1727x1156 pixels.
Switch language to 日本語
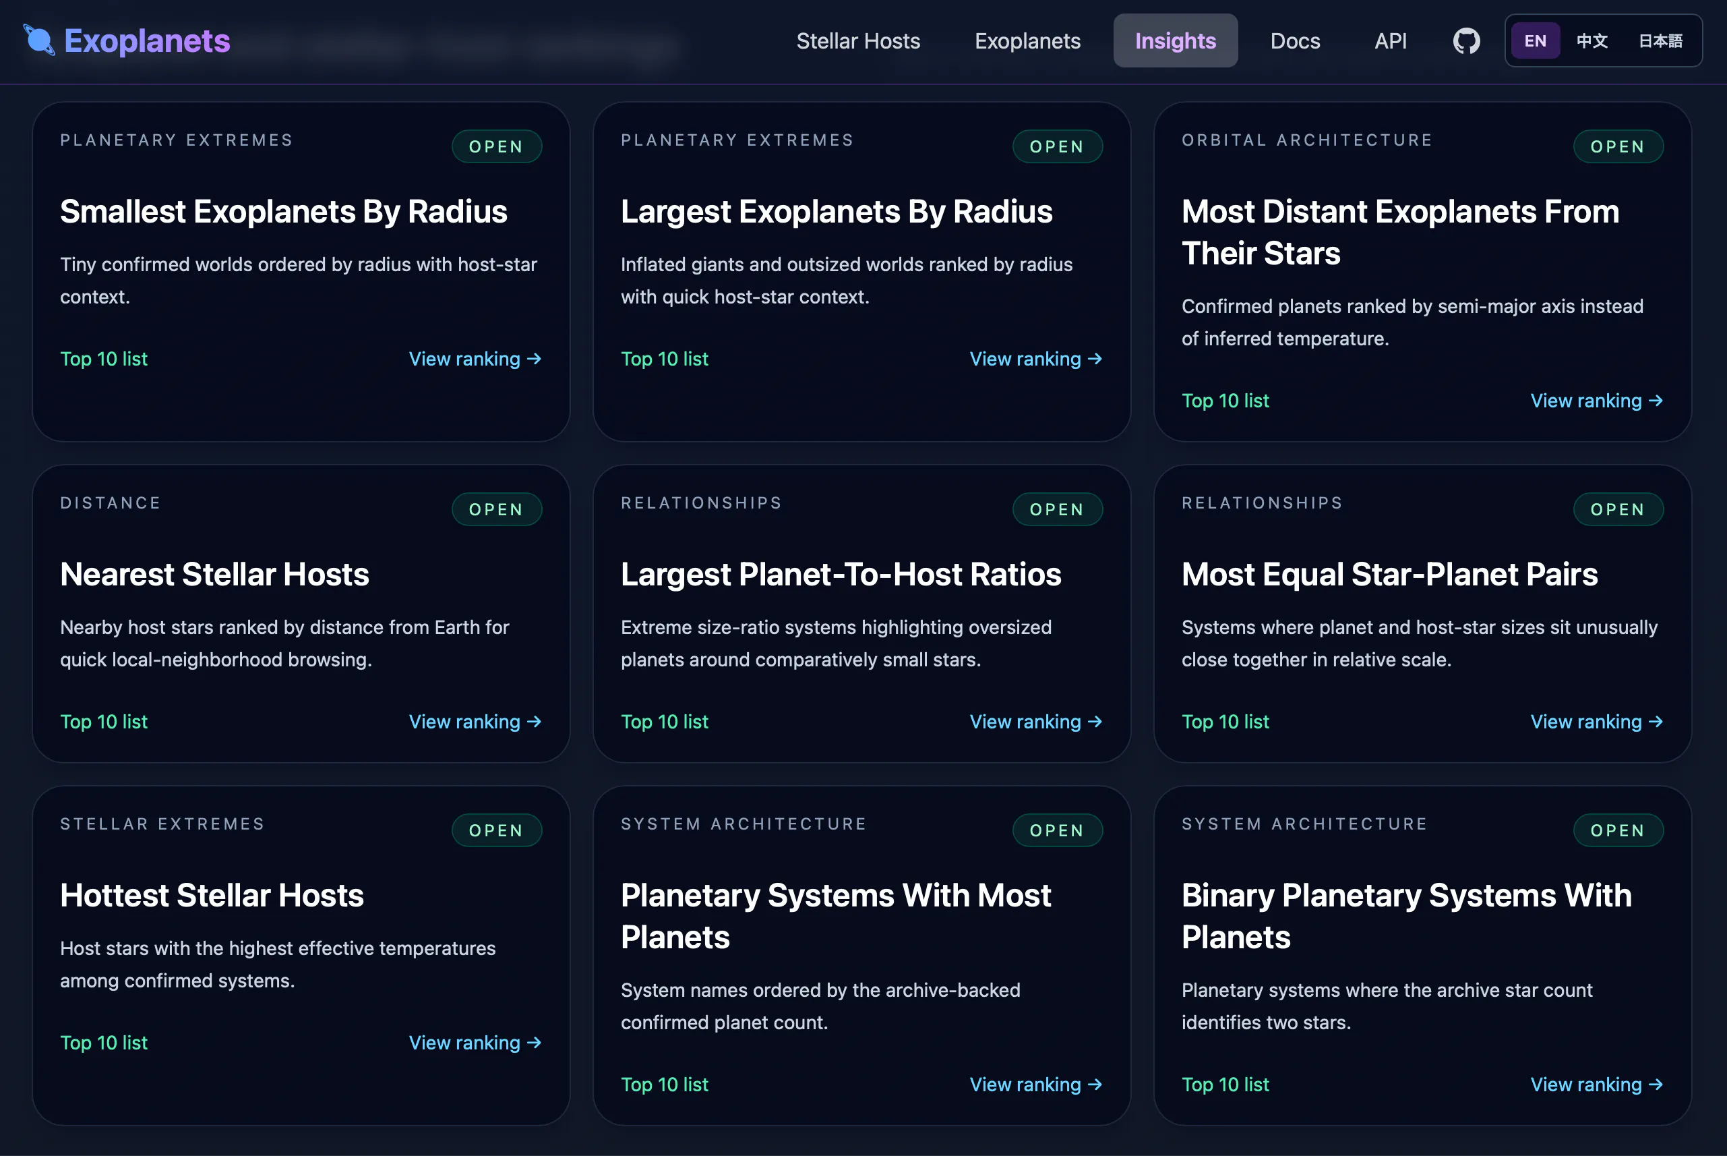pyautogui.click(x=1660, y=40)
